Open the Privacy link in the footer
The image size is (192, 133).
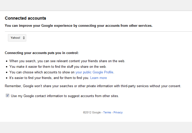118,112
